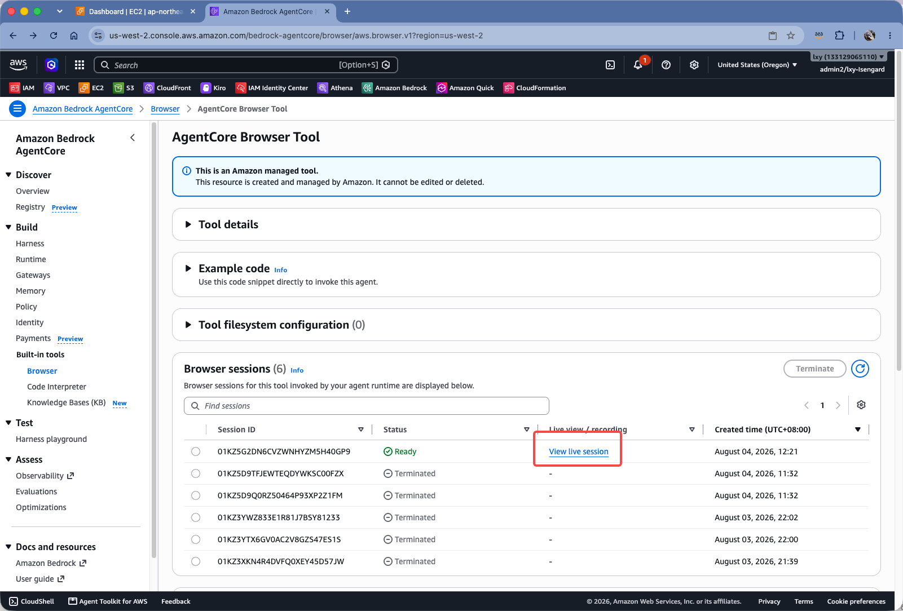Open Evaluations in the Assess section
Viewport: 903px width, 611px height.
point(37,492)
